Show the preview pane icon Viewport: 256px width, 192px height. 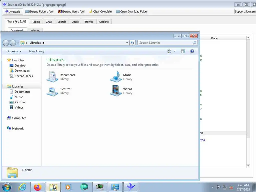[x=183, y=51]
